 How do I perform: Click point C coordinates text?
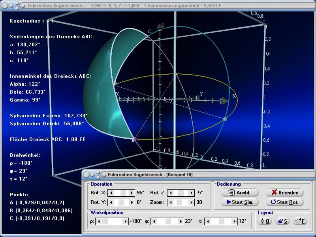click(x=37, y=218)
